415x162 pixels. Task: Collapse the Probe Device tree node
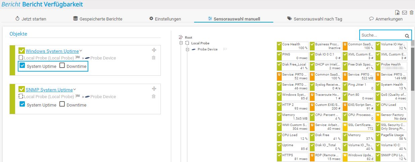pyautogui.click(x=188, y=49)
